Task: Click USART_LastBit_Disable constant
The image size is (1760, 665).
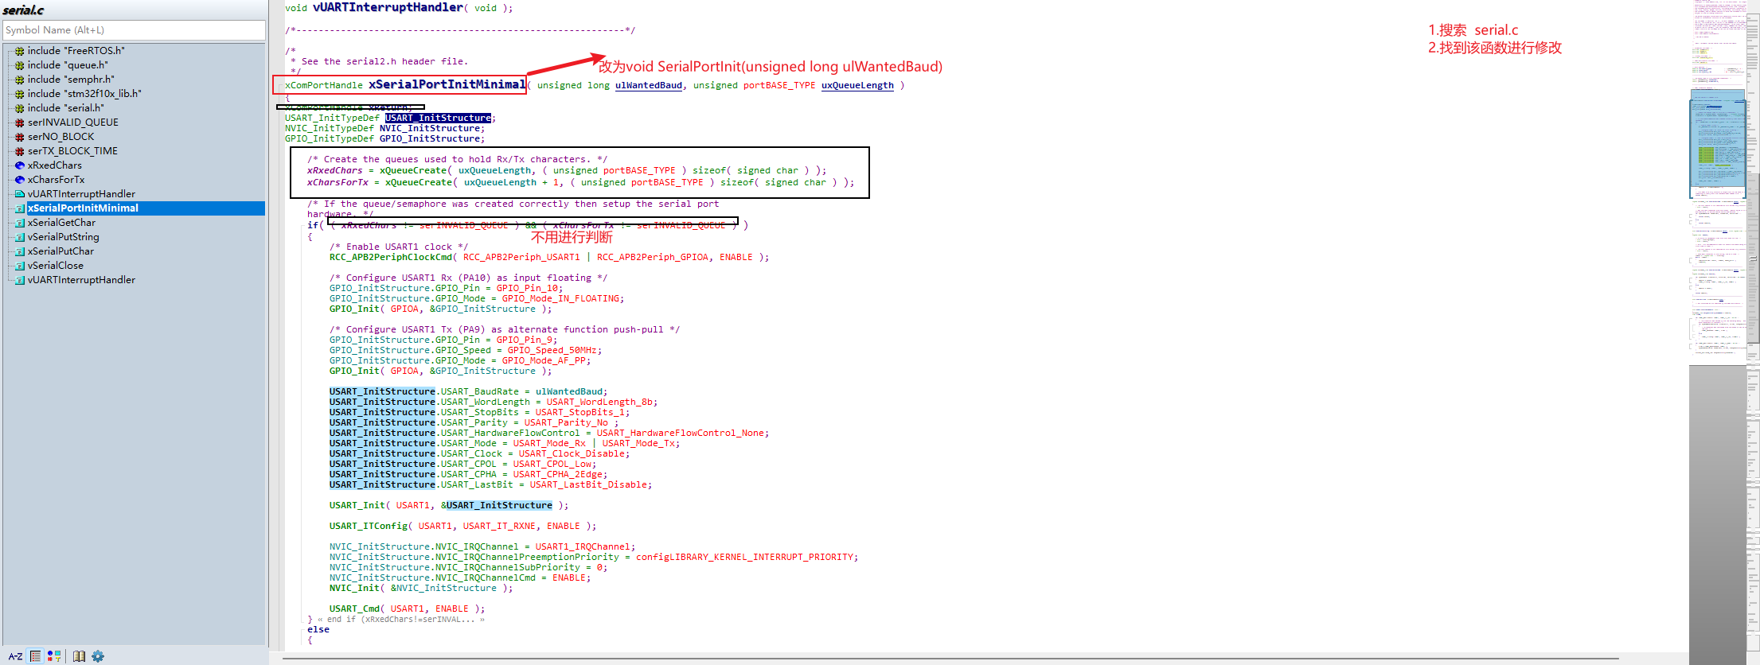Action: [x=588, y=484]
